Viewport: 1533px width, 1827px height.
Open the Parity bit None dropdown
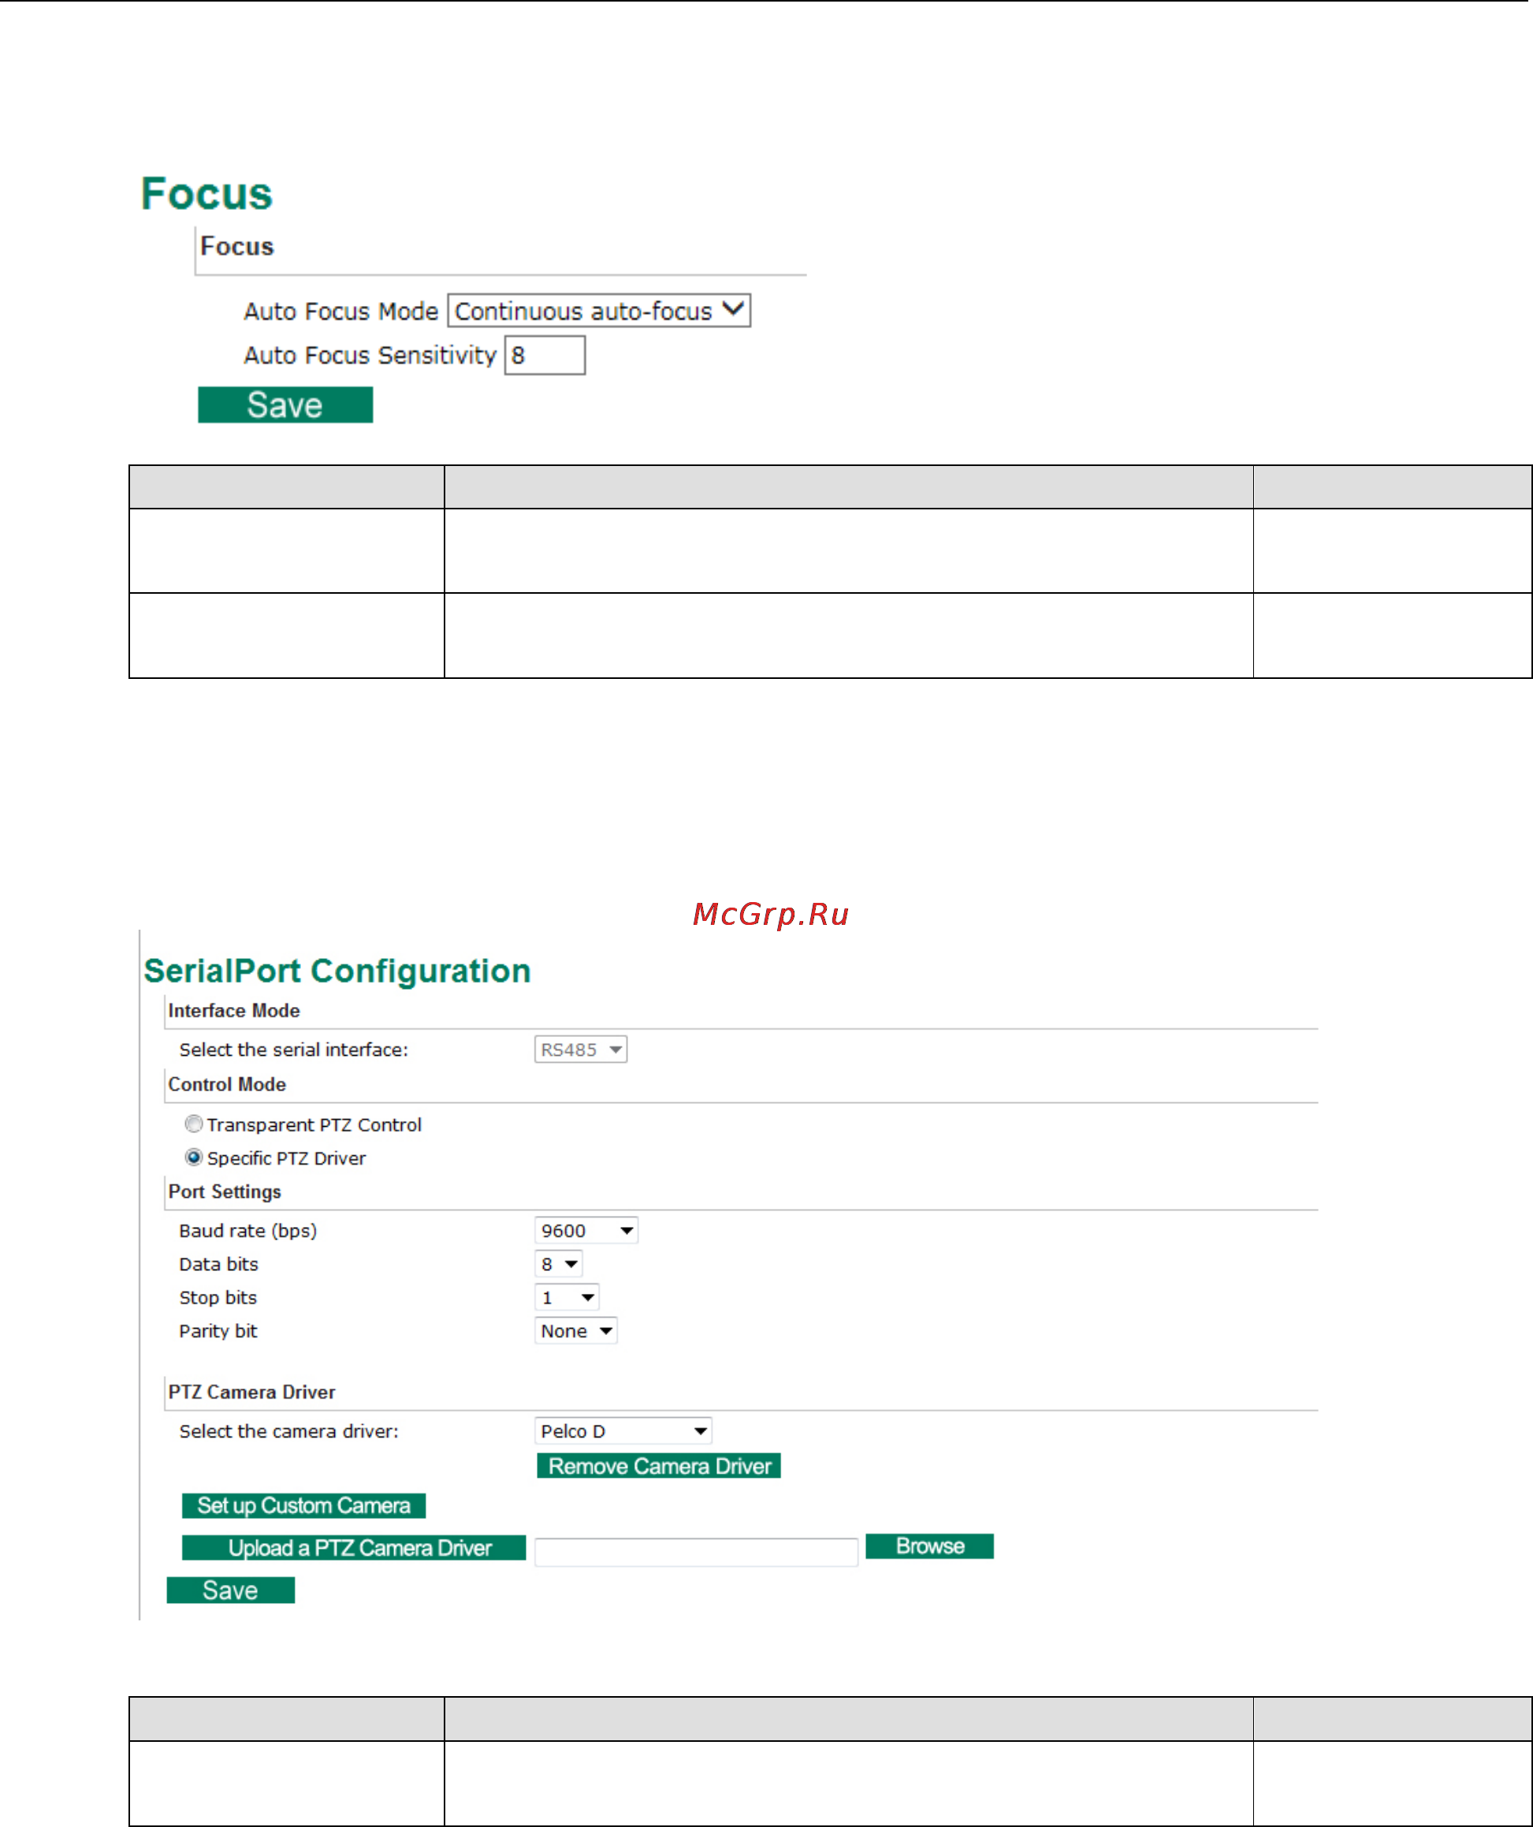pos(575,1330)
